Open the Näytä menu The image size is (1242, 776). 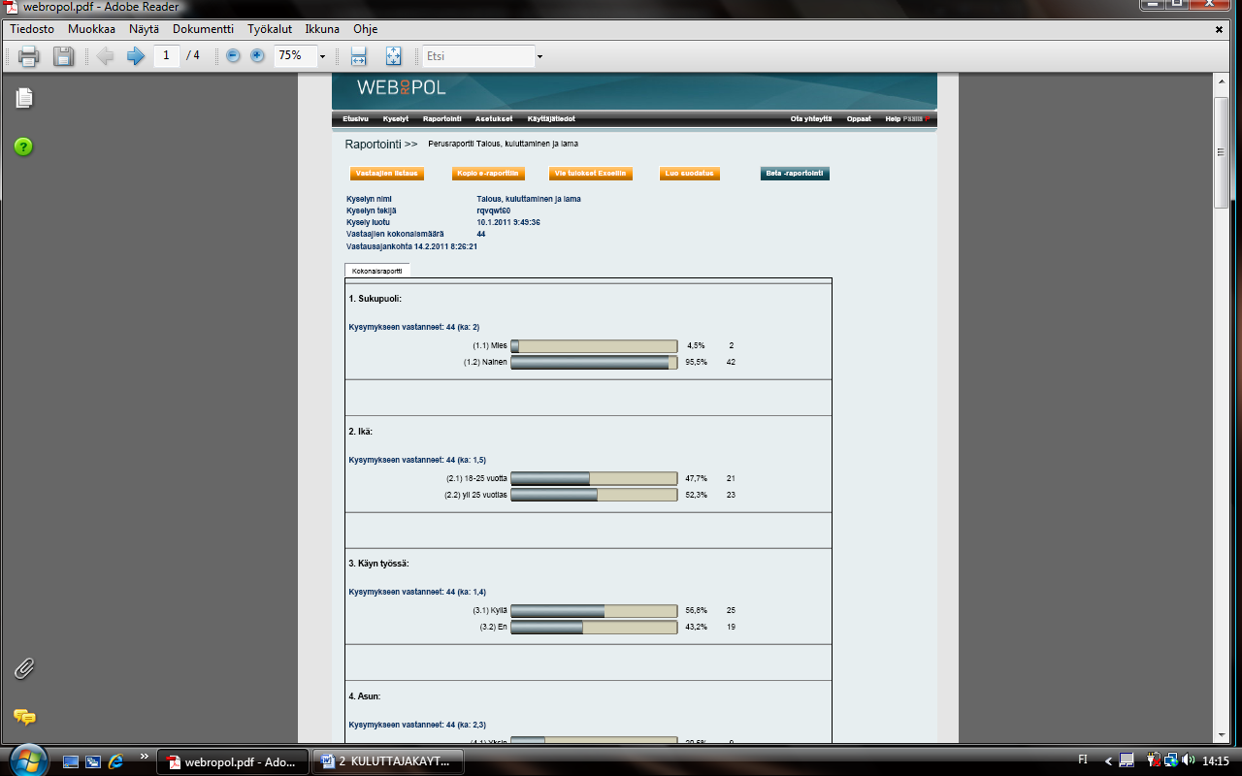pyautogui.click(x=144, y=29)
